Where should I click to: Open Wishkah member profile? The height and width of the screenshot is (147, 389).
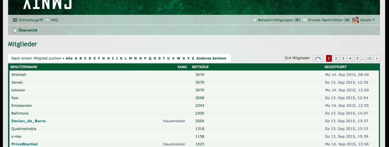[19, 75]
